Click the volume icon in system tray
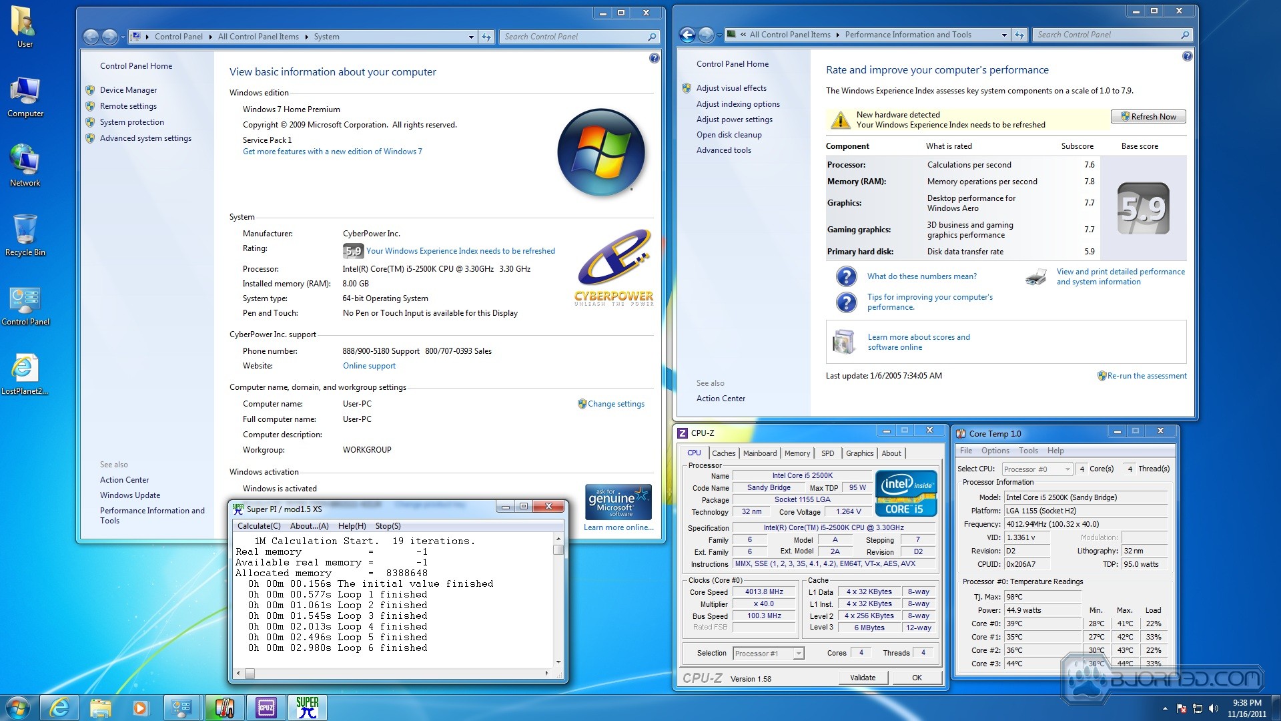The image size is (1281, 721). click(x=1214, y=708)
